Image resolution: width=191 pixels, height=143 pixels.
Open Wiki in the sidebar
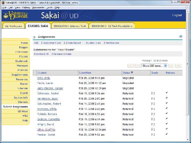click(x=25, y=116)
